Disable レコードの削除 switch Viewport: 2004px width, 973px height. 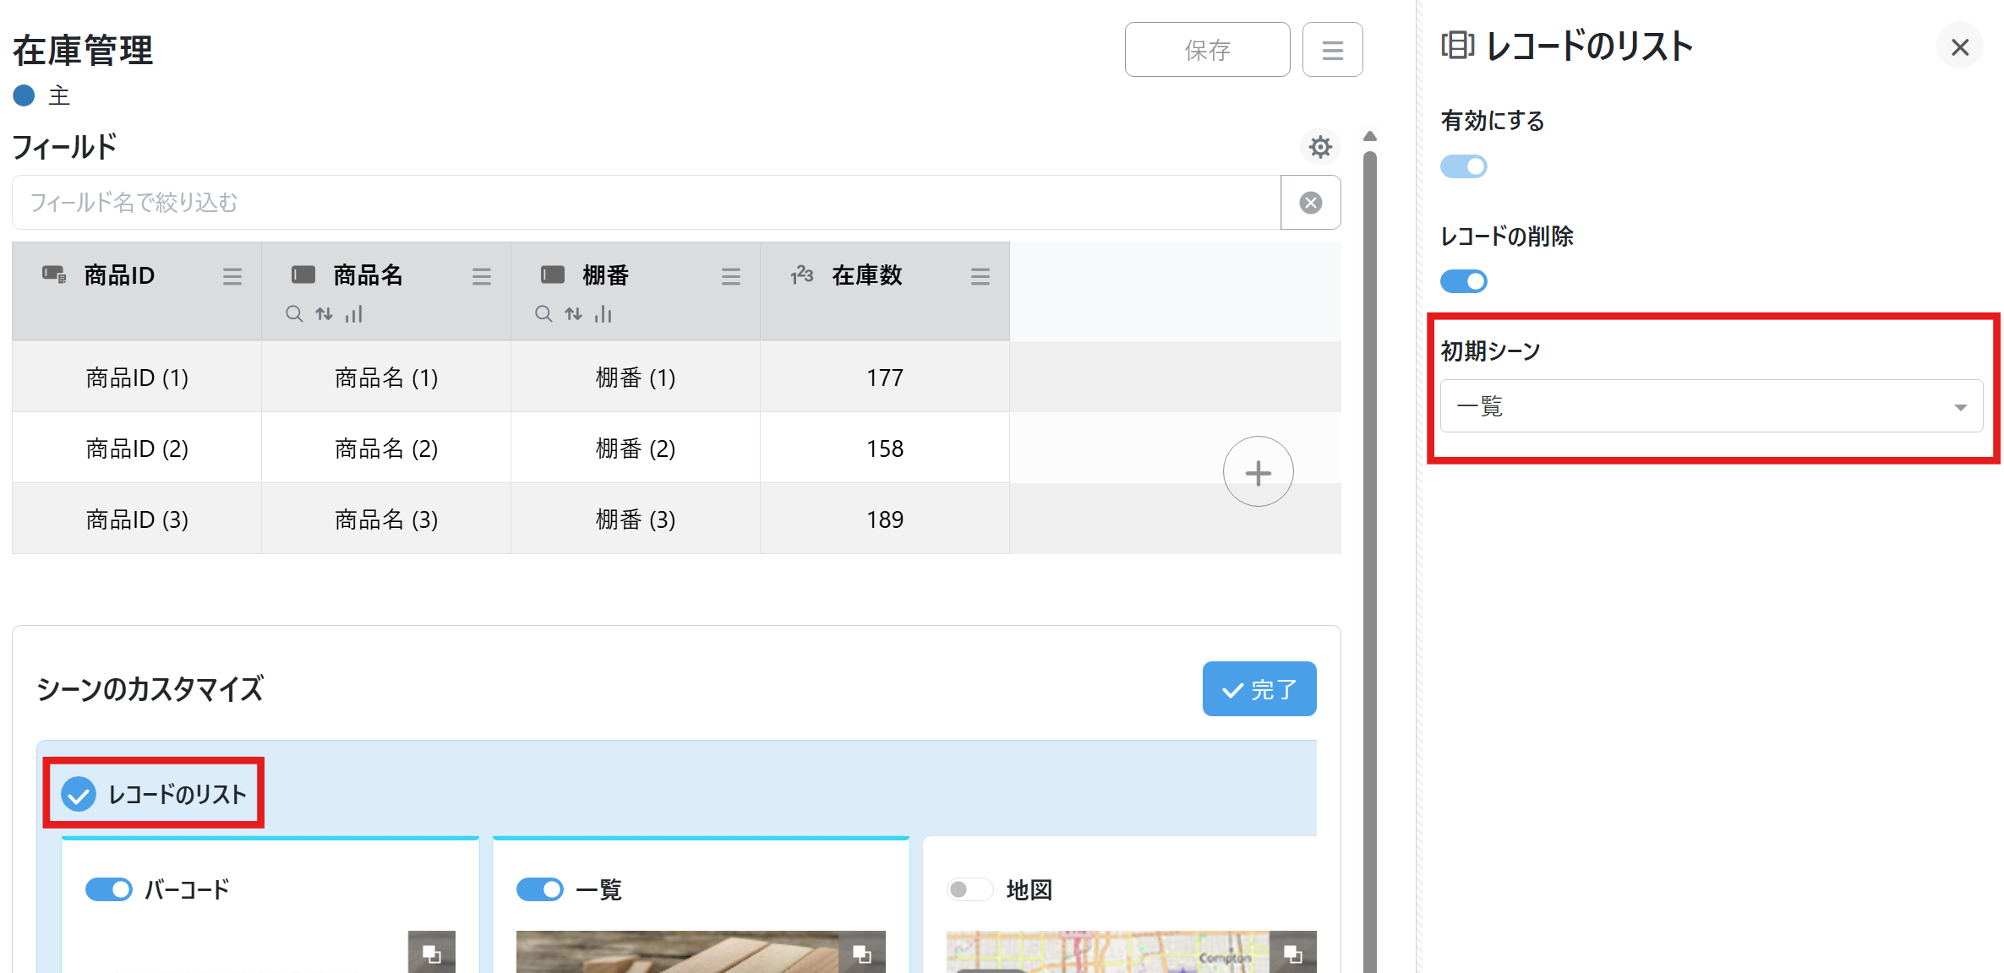click(1463, 281)
